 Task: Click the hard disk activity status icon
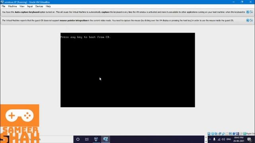coord(209,133)
